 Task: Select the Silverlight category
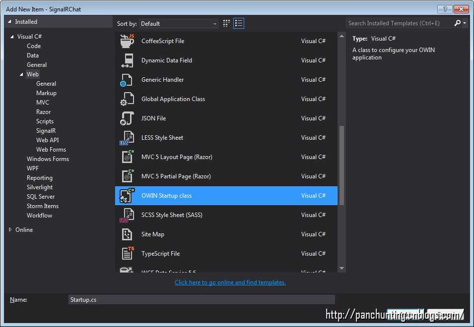point(40,187)
